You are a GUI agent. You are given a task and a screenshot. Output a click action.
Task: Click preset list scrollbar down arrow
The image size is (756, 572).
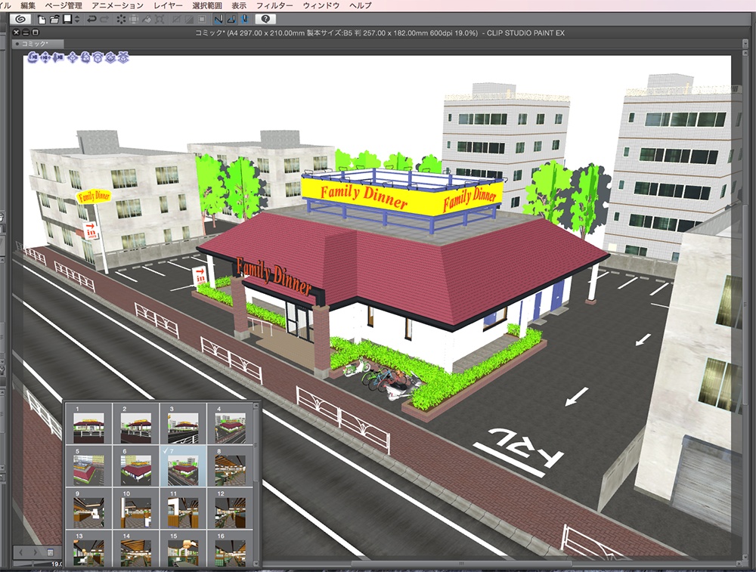256,563
